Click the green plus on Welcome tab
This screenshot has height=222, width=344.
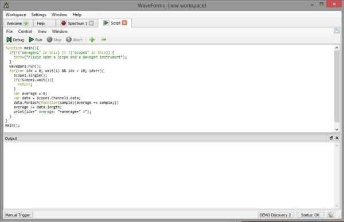tap(26, 23)
